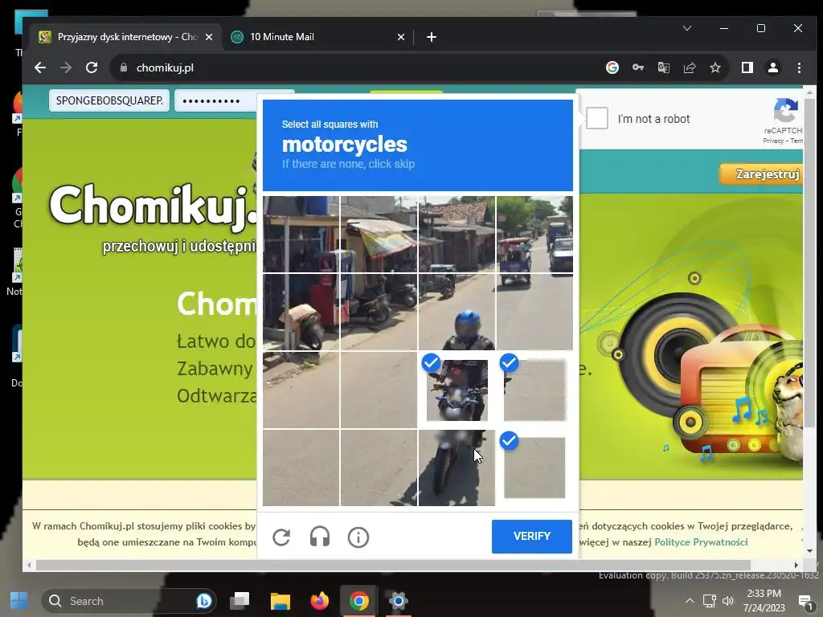
Task: Click the page down scrollbar arrow
Action: pyautogui.click(x=809, y=551)
